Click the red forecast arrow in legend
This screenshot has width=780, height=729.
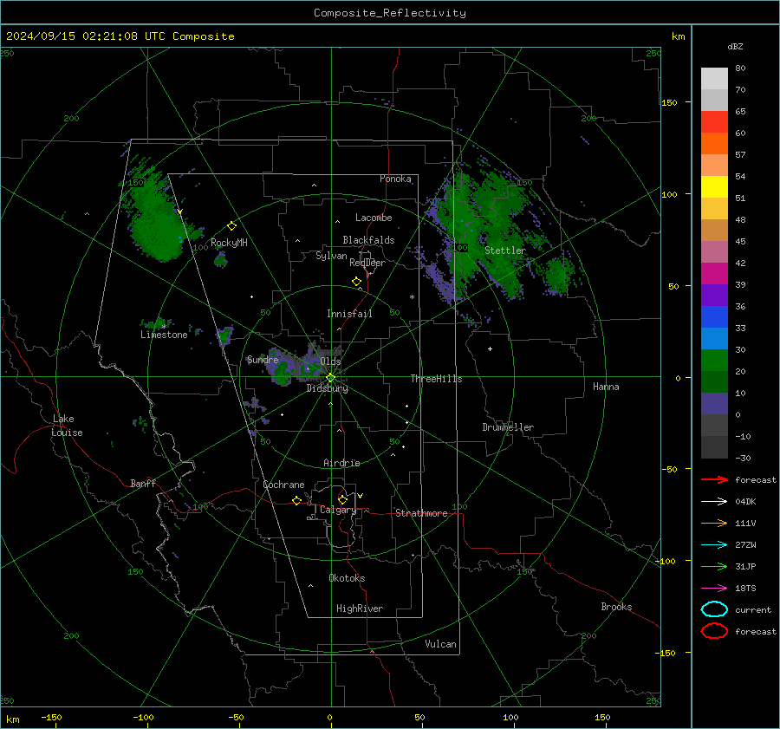pos(714,479)
